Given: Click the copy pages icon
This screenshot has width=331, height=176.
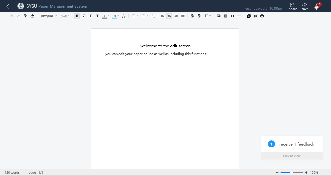Looking at the screenshot, I should [249, 16].
